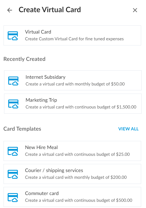This screenshot has height=208, width=146.
Task: Click 'Create Custom Virtual Card for fine tuned expenses'
Action: (x=74, y=39)
